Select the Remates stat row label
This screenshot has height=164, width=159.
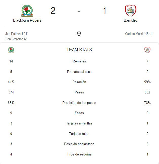79,61
